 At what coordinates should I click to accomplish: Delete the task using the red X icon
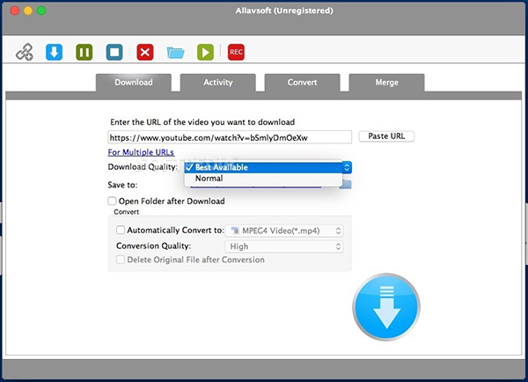coord(145,52)
